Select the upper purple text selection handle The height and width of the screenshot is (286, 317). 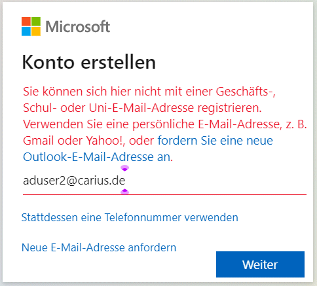point(125,168)
